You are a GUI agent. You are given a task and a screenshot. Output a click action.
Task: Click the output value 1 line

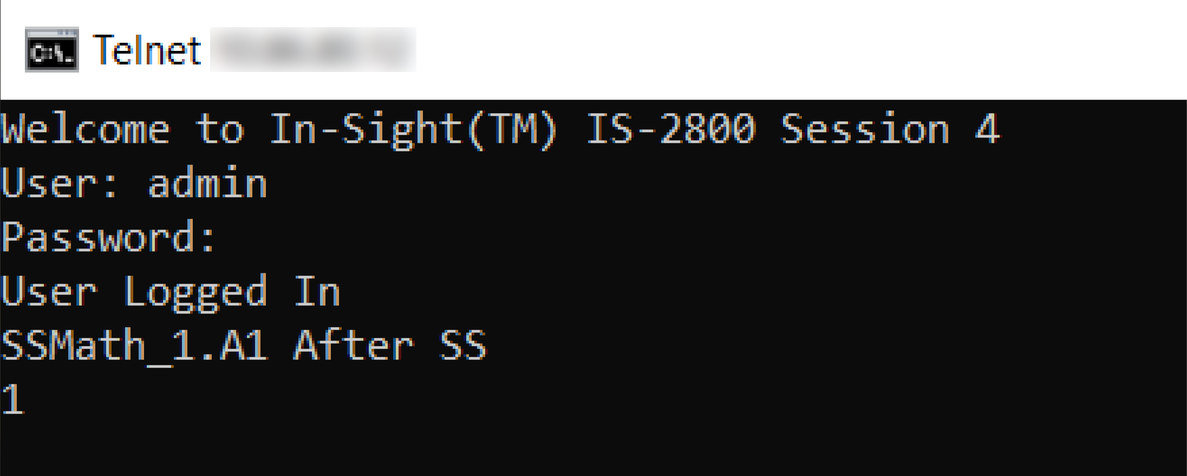coord(13,400)
